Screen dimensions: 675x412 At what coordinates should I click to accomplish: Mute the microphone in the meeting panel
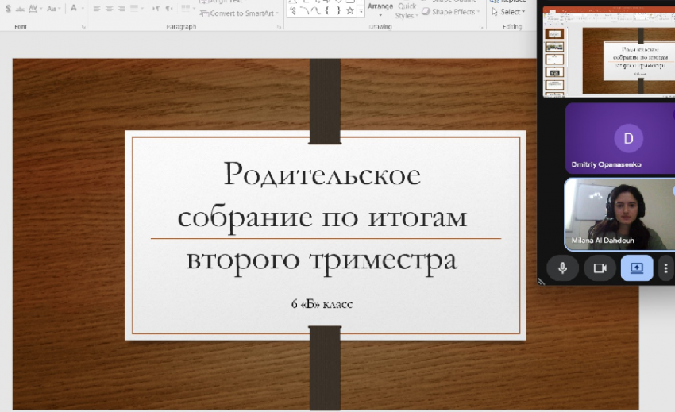[562, 268]
